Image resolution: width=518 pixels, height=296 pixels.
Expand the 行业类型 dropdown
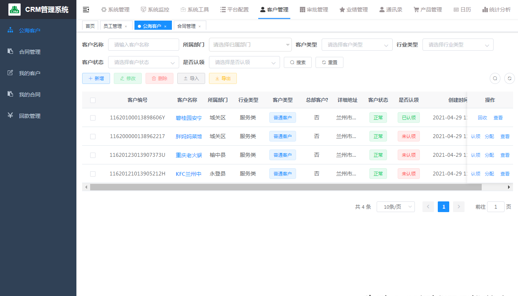point(458,45)
